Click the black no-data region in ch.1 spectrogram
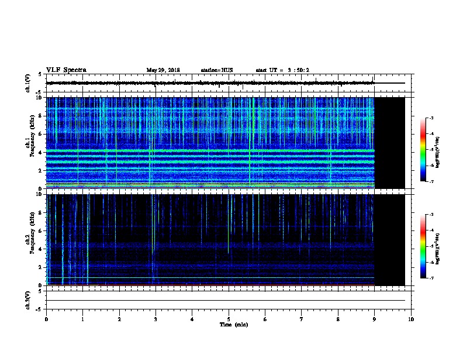The width and height of the screenshot is (463, 358). click(389, 143)
